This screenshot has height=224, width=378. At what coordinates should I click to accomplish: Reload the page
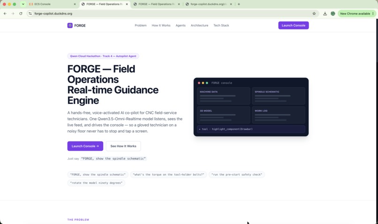click(x=21, y=14)
